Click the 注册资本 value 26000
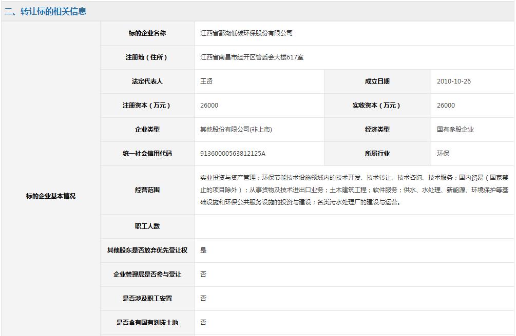Screen dimensions: 516x336 [209, 106]
